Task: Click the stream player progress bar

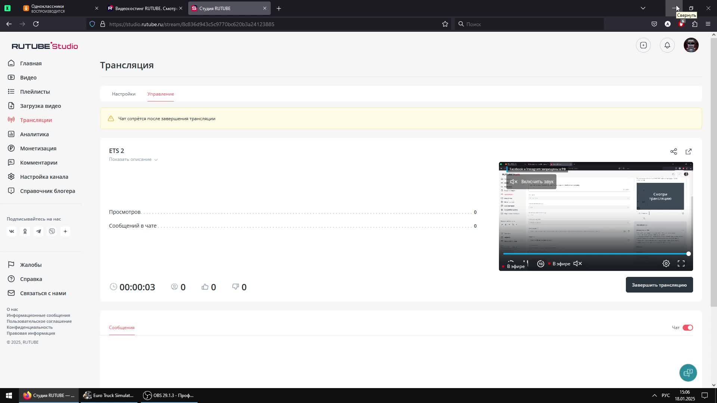Action: pos(596,254)
